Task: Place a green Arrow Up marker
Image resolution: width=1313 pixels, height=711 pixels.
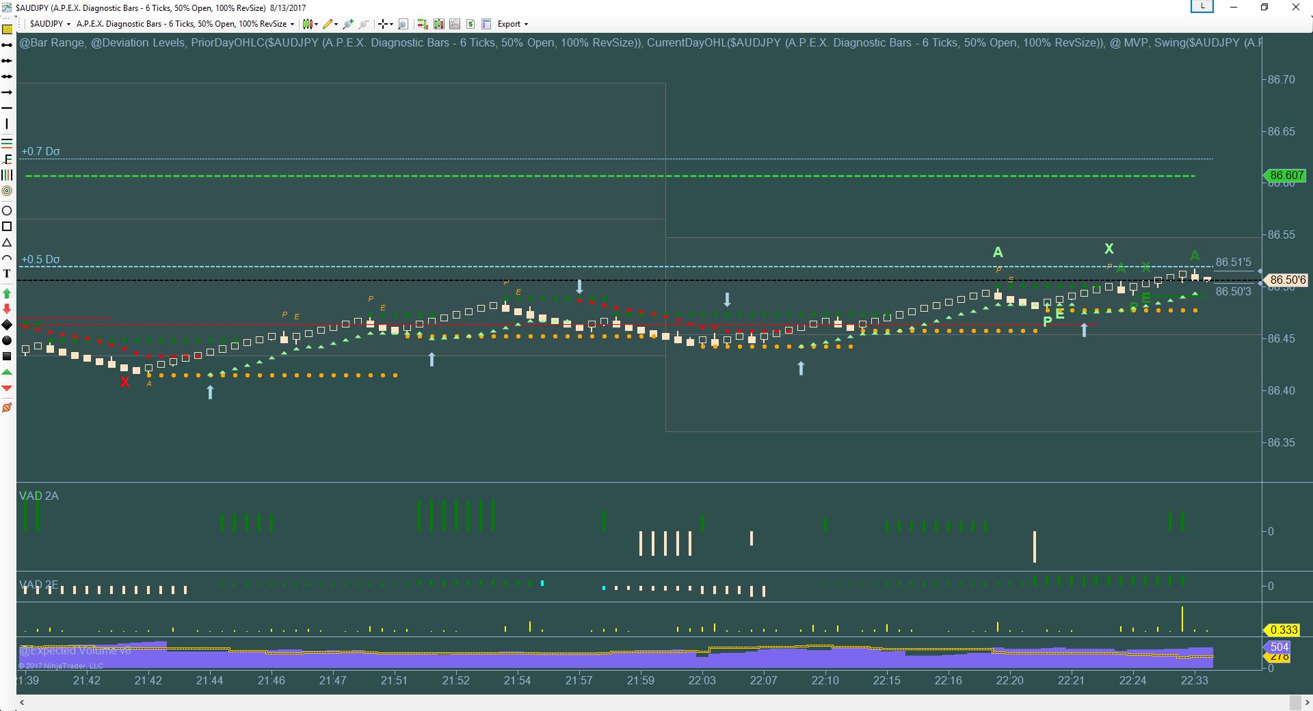Action: tap(7, 293)
